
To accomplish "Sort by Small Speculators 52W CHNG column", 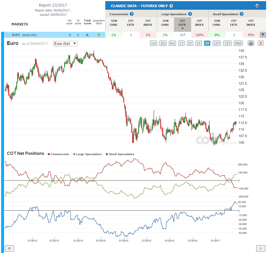I will coord(217,23).
